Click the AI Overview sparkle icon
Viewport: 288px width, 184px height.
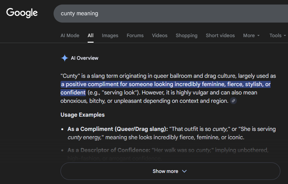tap(64, 58)
